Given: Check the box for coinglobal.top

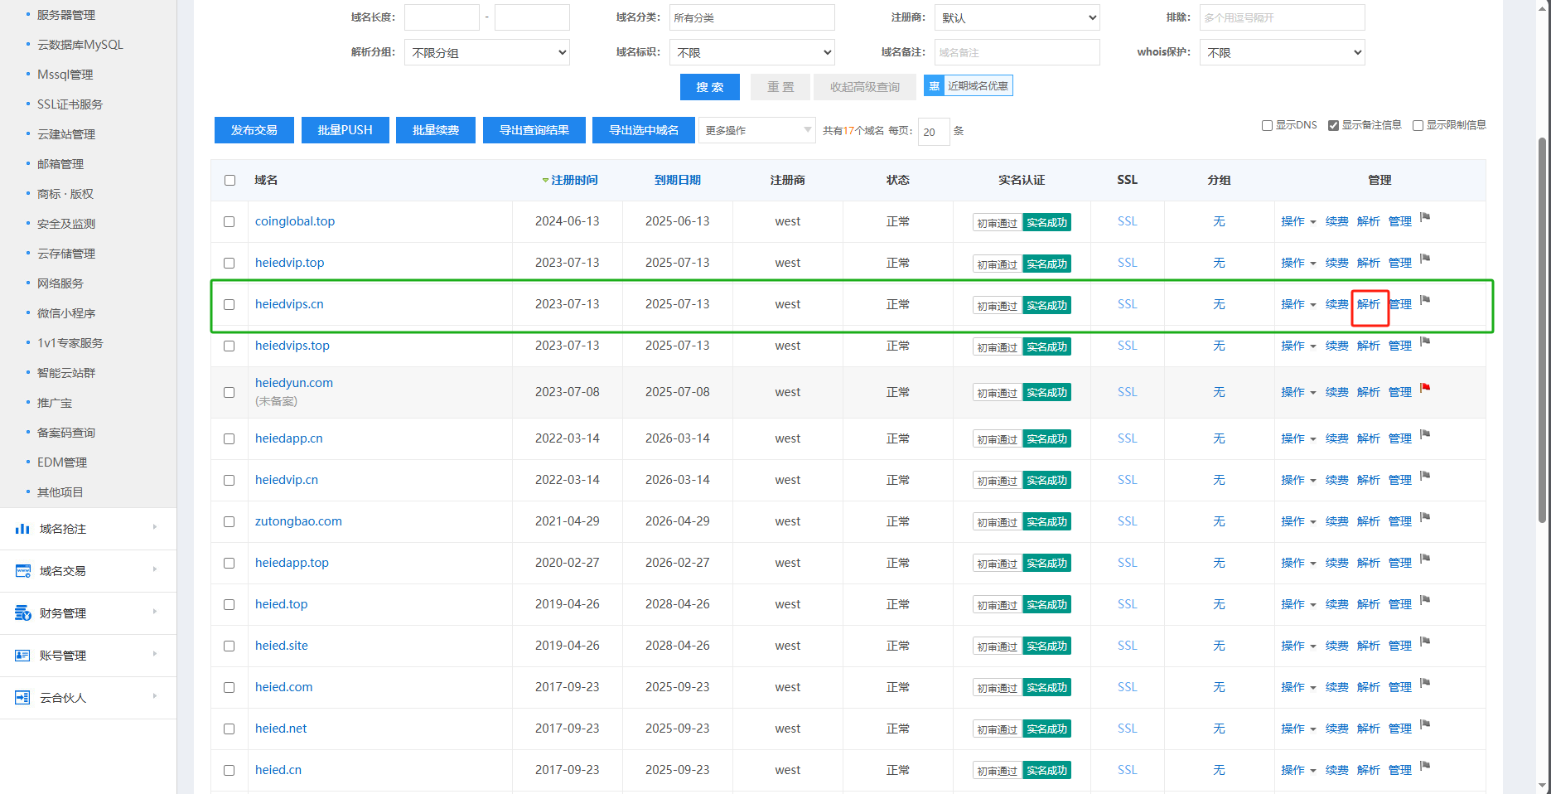Looking at the screenshot, I should [x=230, y=222].
